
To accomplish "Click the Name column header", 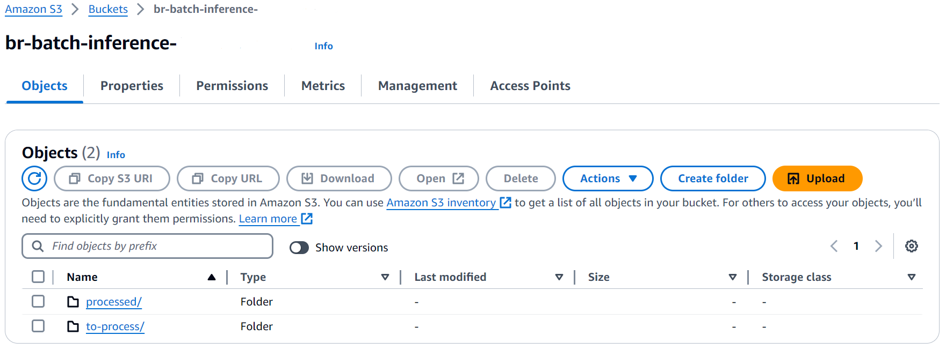I will pyautogui.click(x=82, y=277).
